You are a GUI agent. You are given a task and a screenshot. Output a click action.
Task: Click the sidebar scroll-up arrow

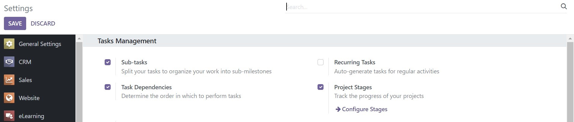(79, 38)
